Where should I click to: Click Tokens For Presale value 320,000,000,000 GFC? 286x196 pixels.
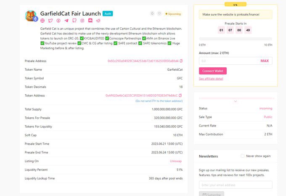168,118
